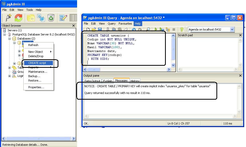Expand the Tablespaces tree node

[9, 68]
